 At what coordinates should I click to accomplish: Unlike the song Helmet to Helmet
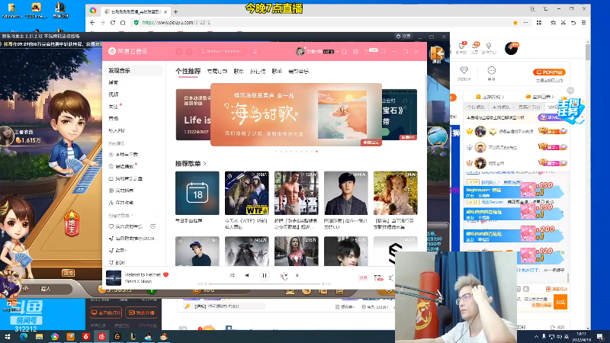tap(166, 274)
